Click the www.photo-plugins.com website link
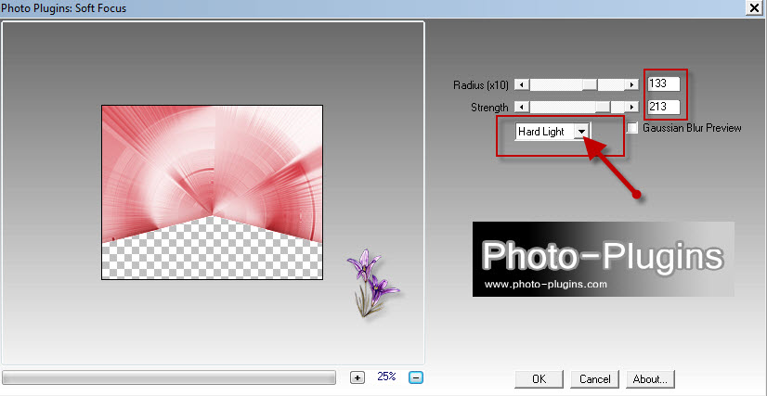This screenshot has width=767, height=396. pyautogui.click(x=545, y=285)
